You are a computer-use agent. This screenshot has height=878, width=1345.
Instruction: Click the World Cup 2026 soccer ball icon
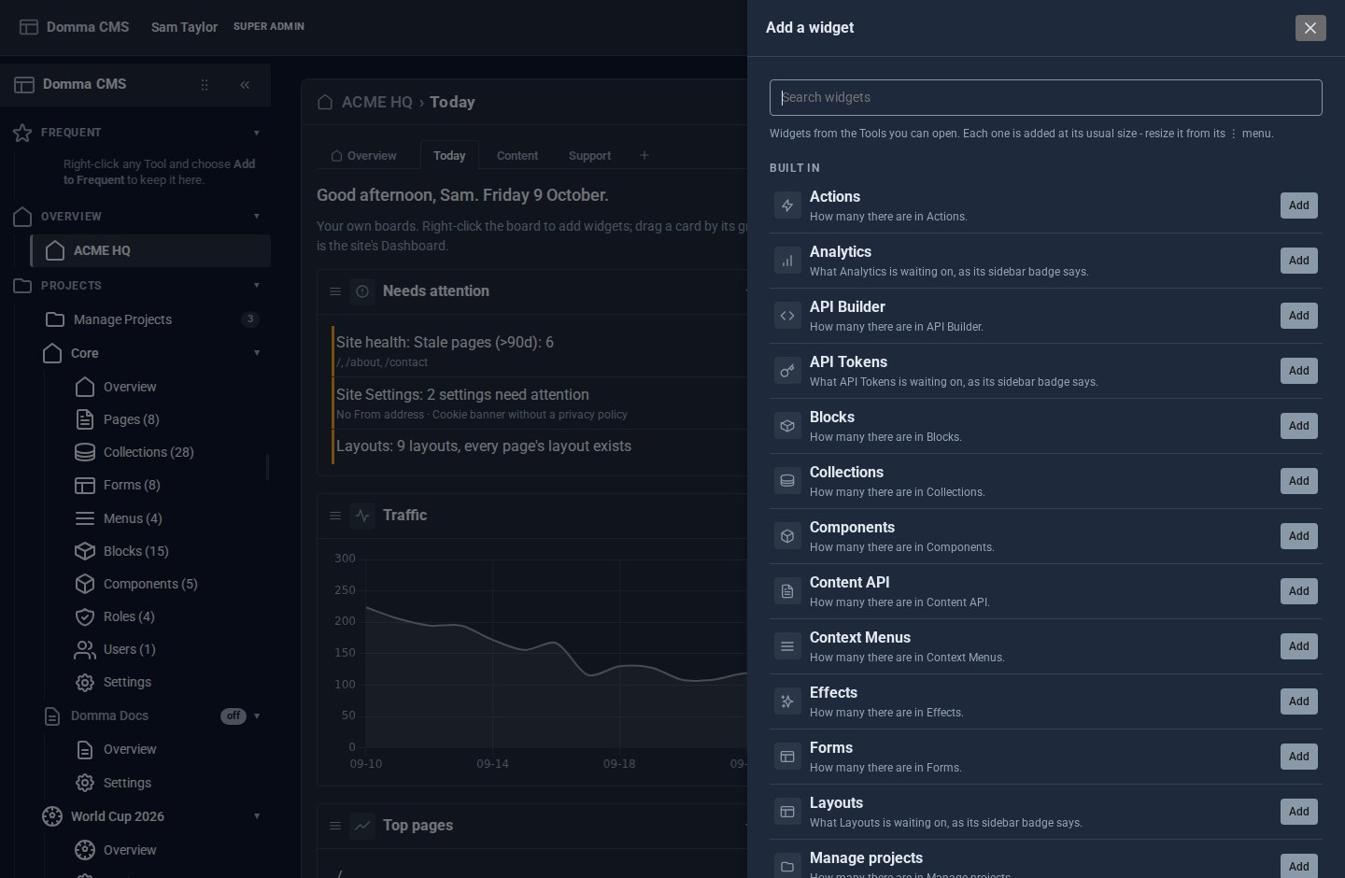52,816
